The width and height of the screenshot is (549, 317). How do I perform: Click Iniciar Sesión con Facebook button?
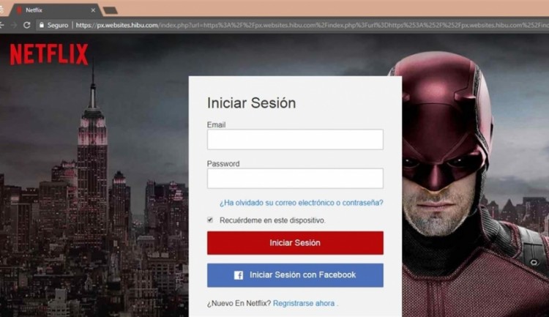click(x=295, y=275)
